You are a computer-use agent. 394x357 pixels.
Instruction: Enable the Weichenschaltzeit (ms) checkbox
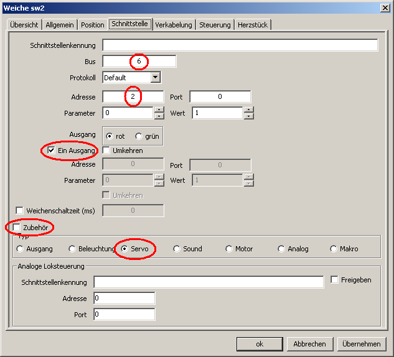click(20, 211)
